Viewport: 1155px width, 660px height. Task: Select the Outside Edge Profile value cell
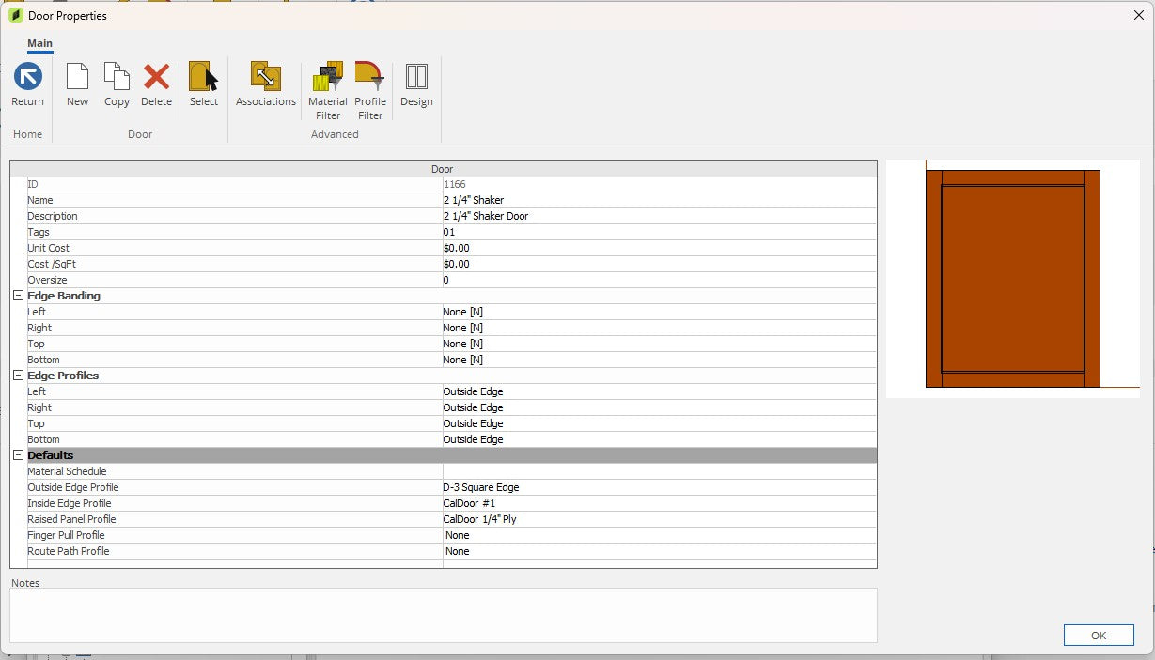point(658,487)
